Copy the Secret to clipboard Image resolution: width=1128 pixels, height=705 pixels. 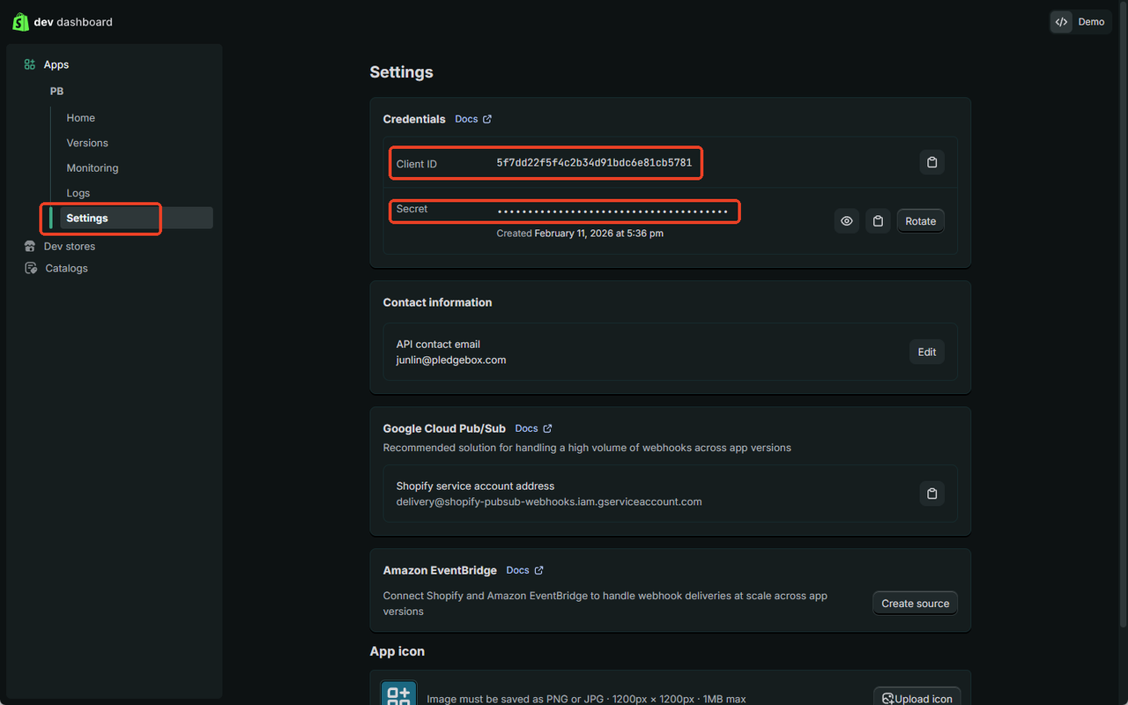pyautogui.click(x=877, y=221)
